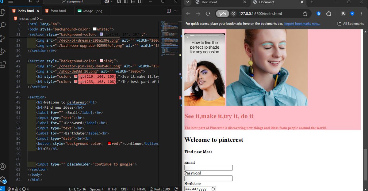Reload the page in Chrome
This screenshot has height=191, width=368.
click(208, 13)
